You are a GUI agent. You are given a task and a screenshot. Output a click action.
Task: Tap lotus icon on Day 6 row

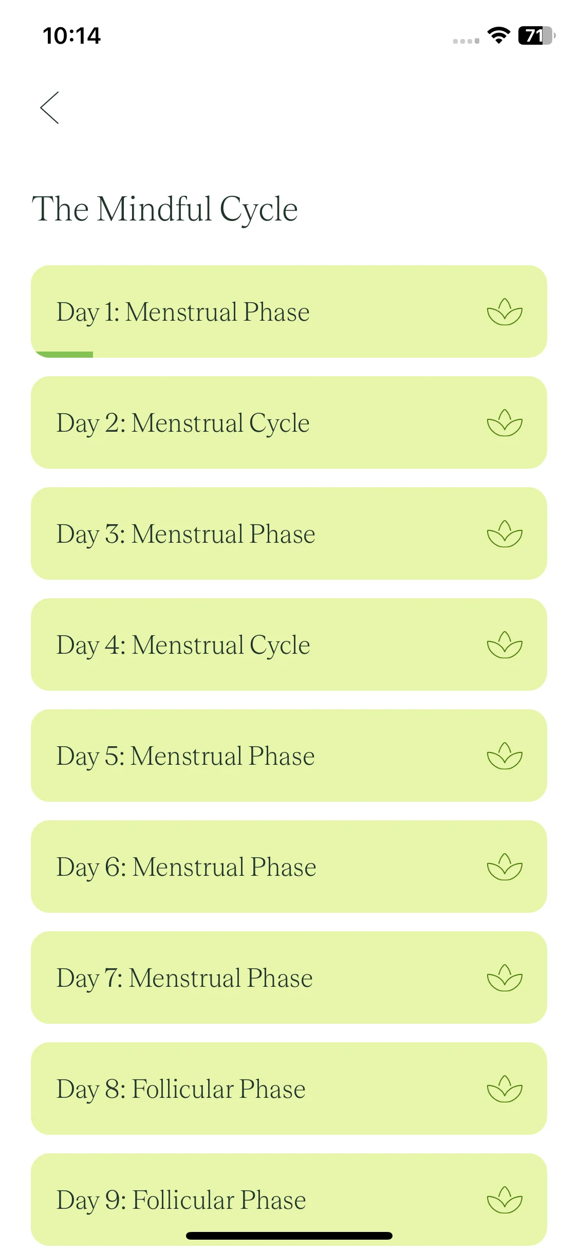click(505, 867)
